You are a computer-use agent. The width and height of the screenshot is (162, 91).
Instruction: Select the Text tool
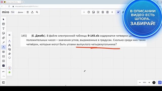click(x=3, y=29)
